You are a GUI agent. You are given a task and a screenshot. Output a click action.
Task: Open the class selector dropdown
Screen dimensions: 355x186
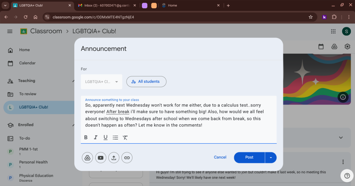(x=102, y=82)
